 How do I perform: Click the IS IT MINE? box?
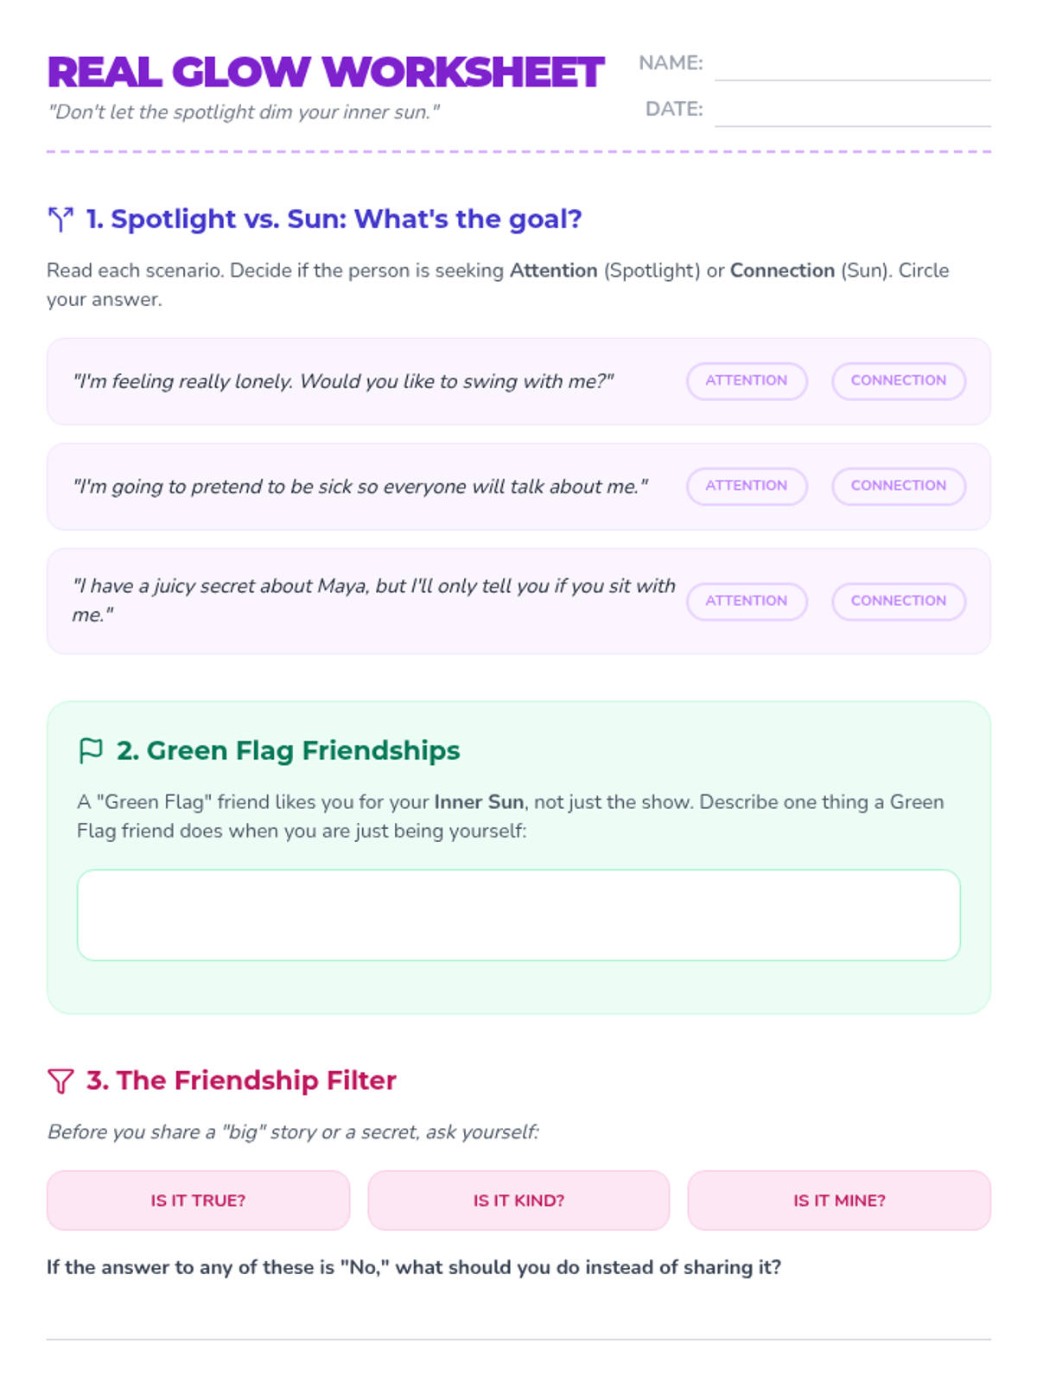click(x=839, y=1201)
